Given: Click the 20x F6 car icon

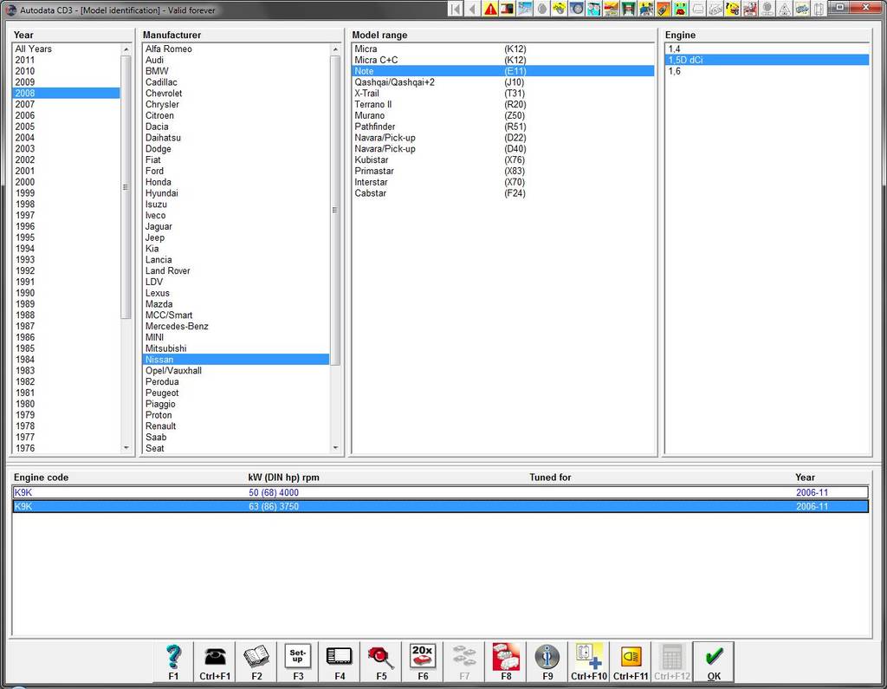Looking at the screenshot, I should click(423, 662).
